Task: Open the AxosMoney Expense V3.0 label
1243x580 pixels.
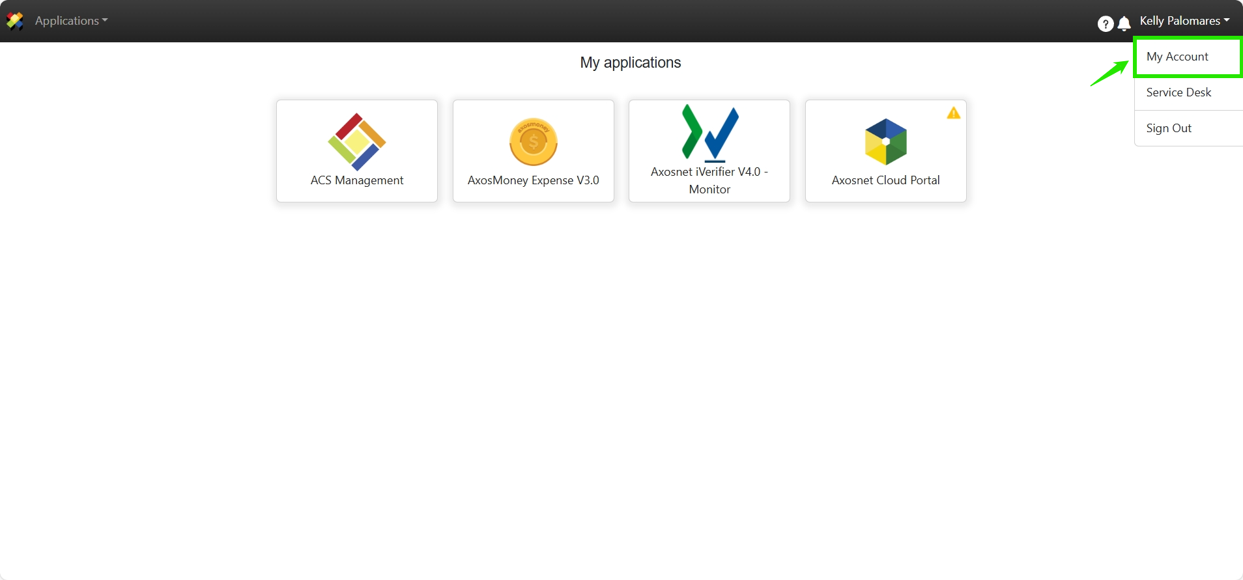Action: (534, 180)
